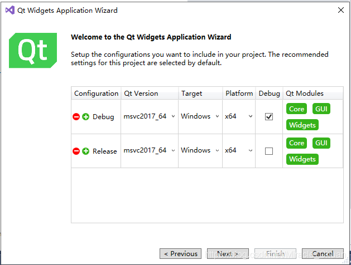Click the Platform column header

[x=239, y=94]
